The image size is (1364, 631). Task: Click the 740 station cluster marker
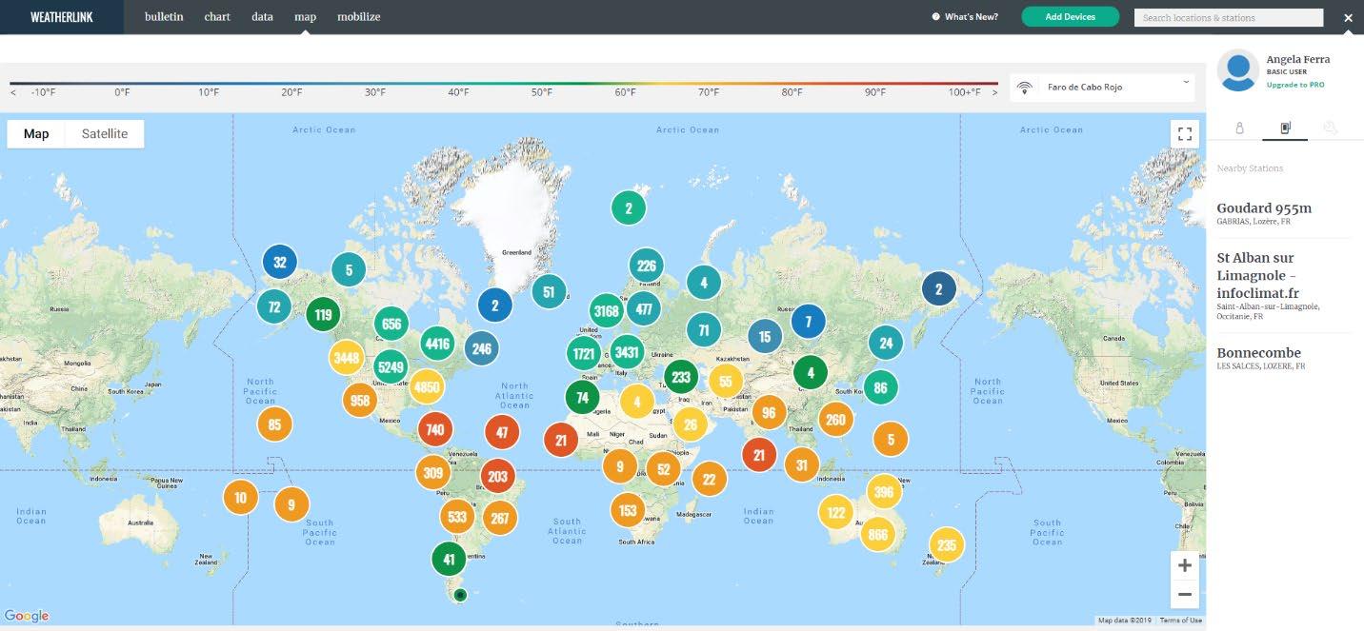pos(435,429)
